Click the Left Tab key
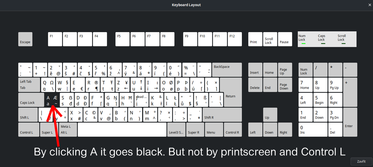The height and width of the screenshot is (167, 373). tap(29, 85)
